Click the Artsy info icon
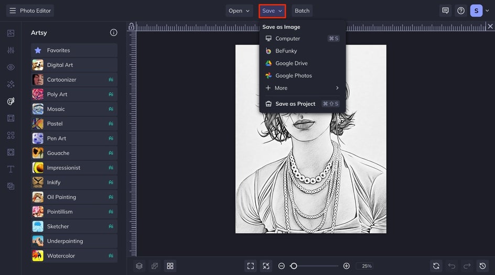 coord(114,32)
